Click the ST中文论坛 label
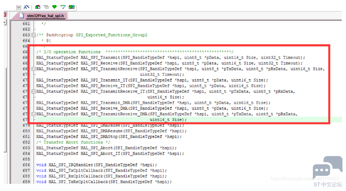Viewport: 346px width, 191px height. click(x=328, y=185)
